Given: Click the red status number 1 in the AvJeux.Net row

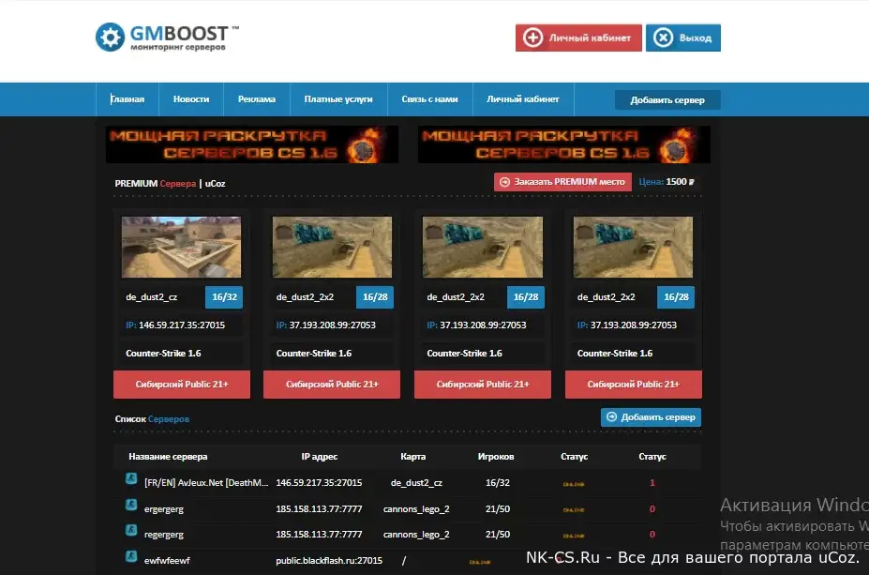Looking at the screenshot, I should tap(652, 483).
